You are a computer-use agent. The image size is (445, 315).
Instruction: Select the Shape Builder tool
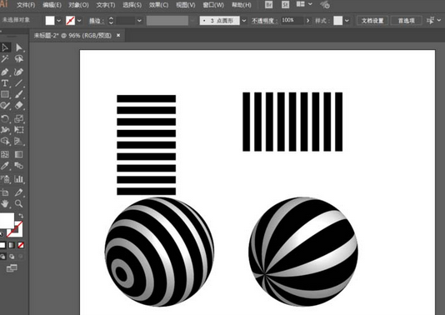(5, 141)
